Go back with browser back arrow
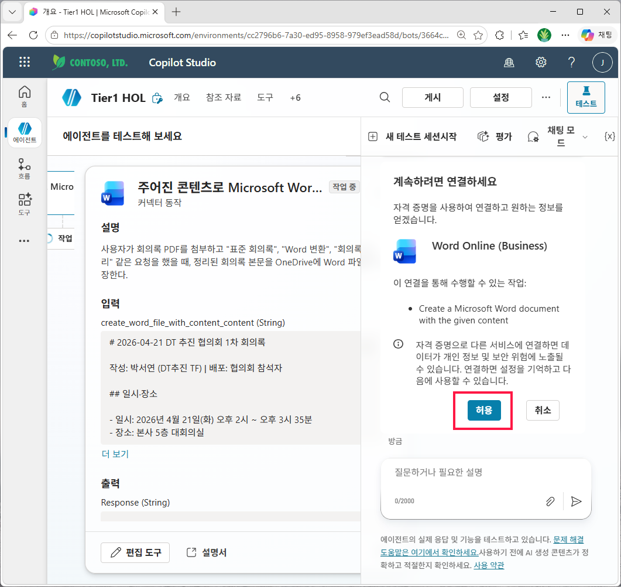The image size is (621, 587). (x=12, y=35)
